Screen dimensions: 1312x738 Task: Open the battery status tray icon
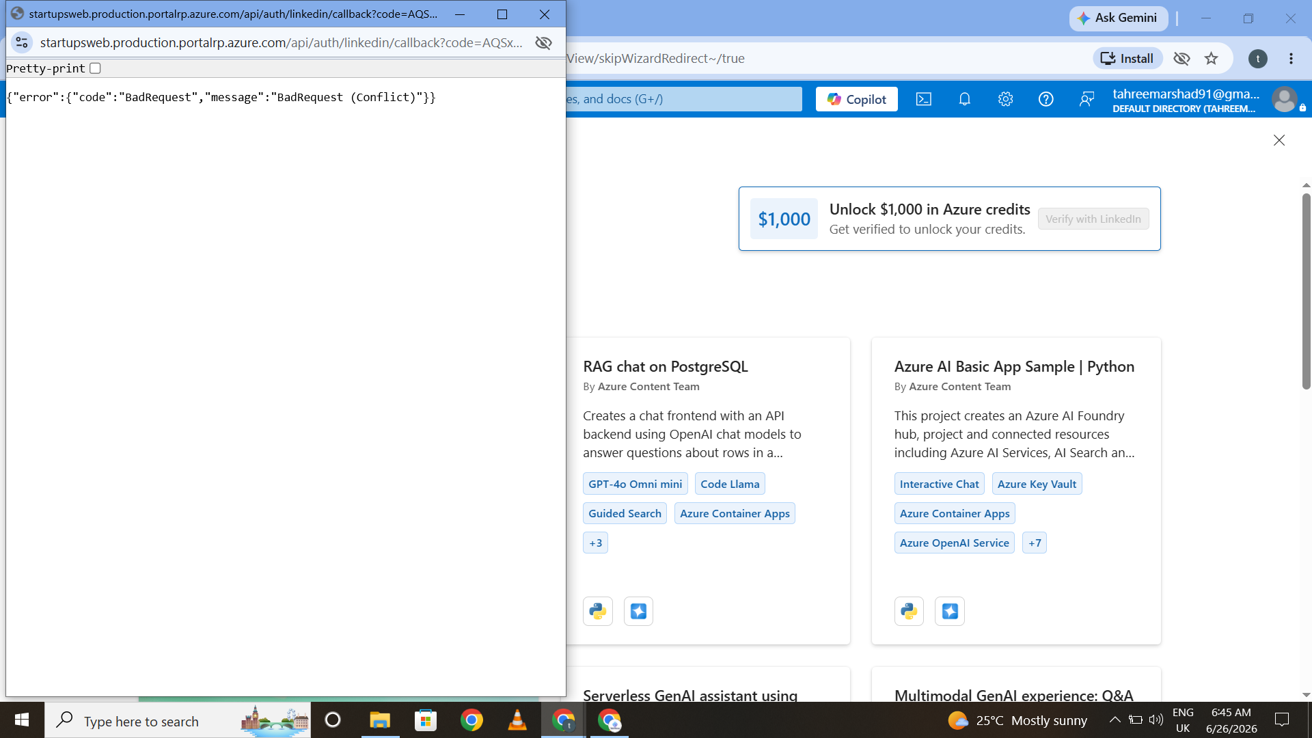pyautogui.click(x=1136, y=720)
